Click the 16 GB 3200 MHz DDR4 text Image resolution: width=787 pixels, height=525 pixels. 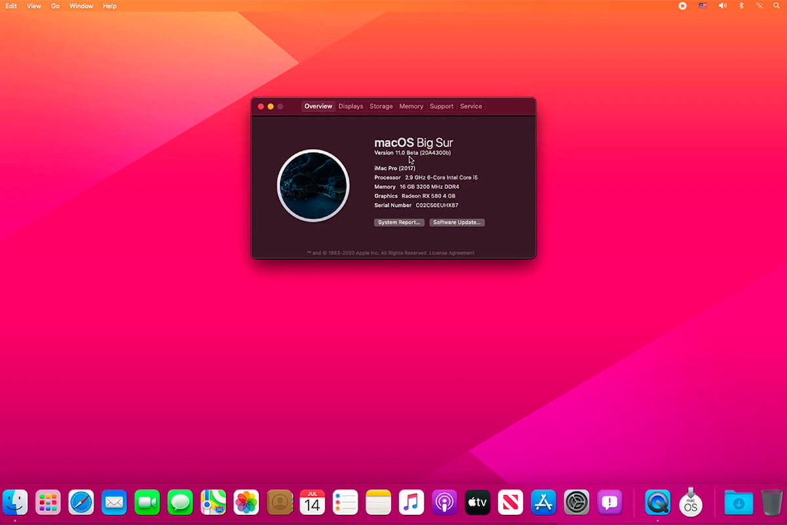(431, 187)
